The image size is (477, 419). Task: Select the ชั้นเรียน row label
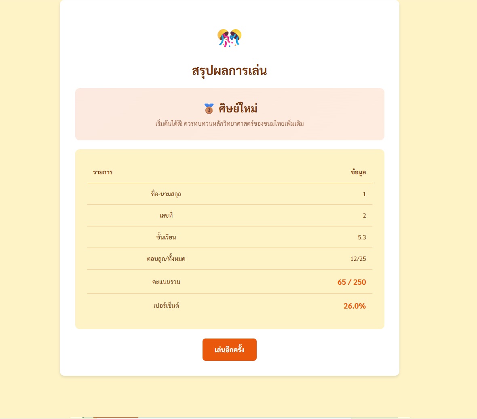166,237
